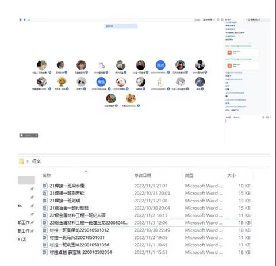This screenshot has width=276, height=266.
Task: Click the second orange file icon in chat
Action: (229, 65)
